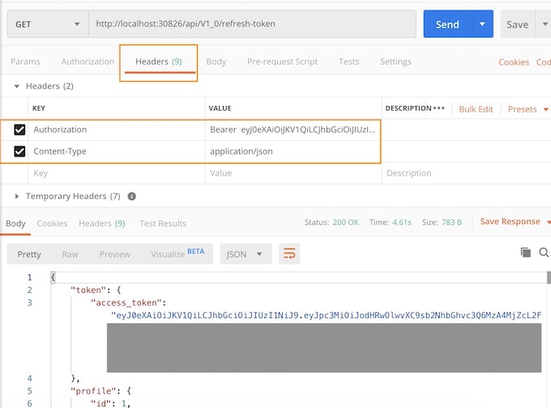Expand the Temporary Headers (7) section
Screen dimensions: 551x408
pos(16,196)
